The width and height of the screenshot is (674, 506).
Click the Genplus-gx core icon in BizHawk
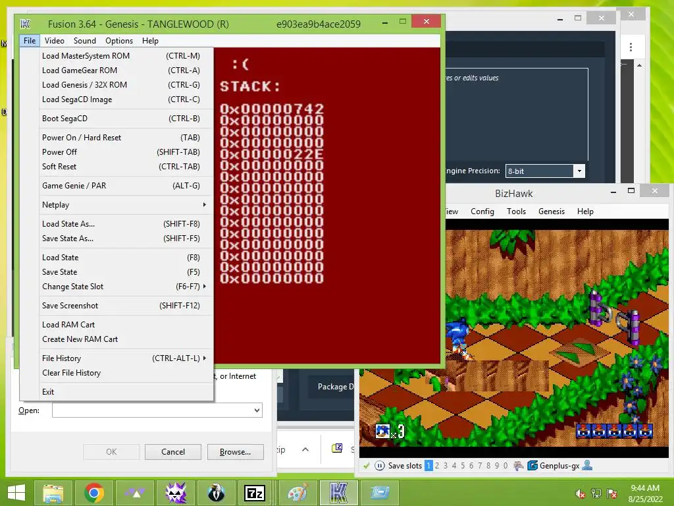[532, 466]
